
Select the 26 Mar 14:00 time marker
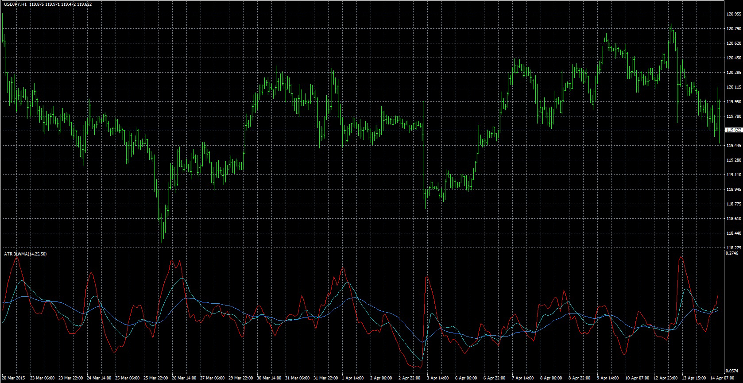coord(184,379)
